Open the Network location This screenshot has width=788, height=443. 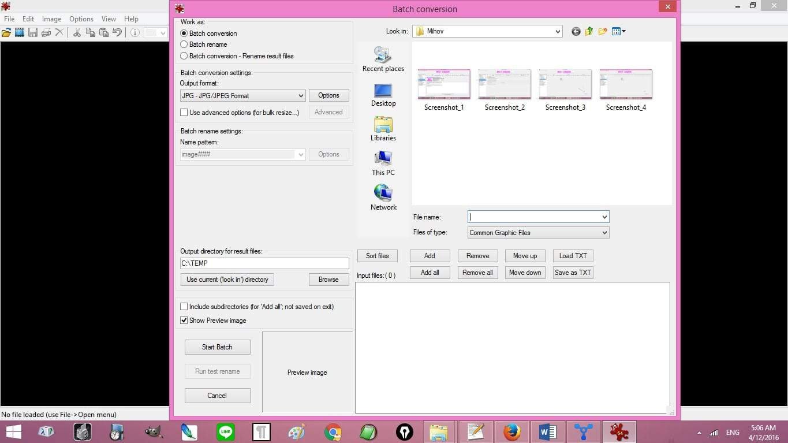[x=383, y=198]
